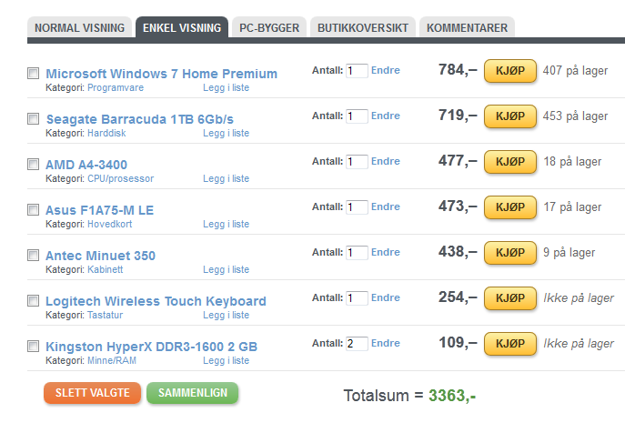The image size is (625, 423).
Task: Click the Sammenlign button
Action: point(193,393)
